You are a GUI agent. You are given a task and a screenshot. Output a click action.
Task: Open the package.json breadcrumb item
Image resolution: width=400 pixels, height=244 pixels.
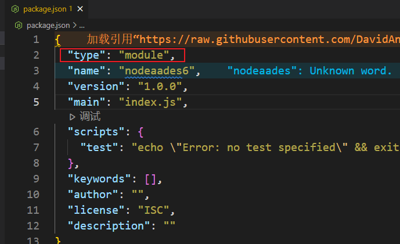pos(48,25)
